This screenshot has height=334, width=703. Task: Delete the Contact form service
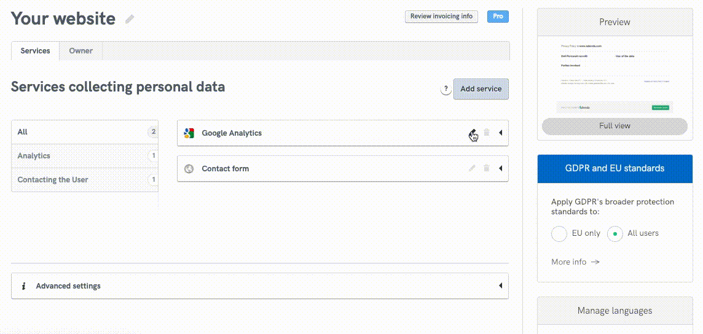click(487, 168)
